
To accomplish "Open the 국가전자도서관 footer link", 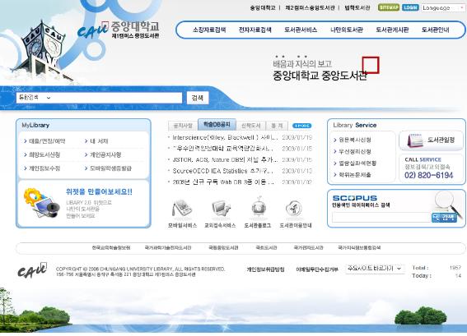I will 308,247.
